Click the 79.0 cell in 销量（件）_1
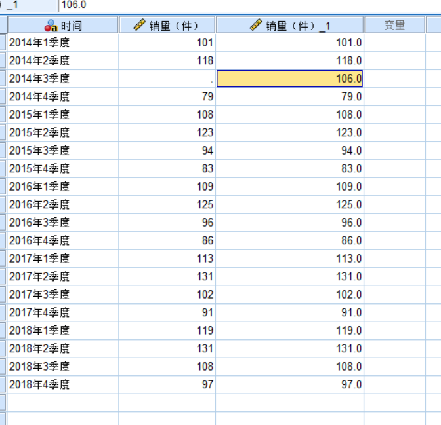Screen dimensions: 441x425 coord(289,96)
